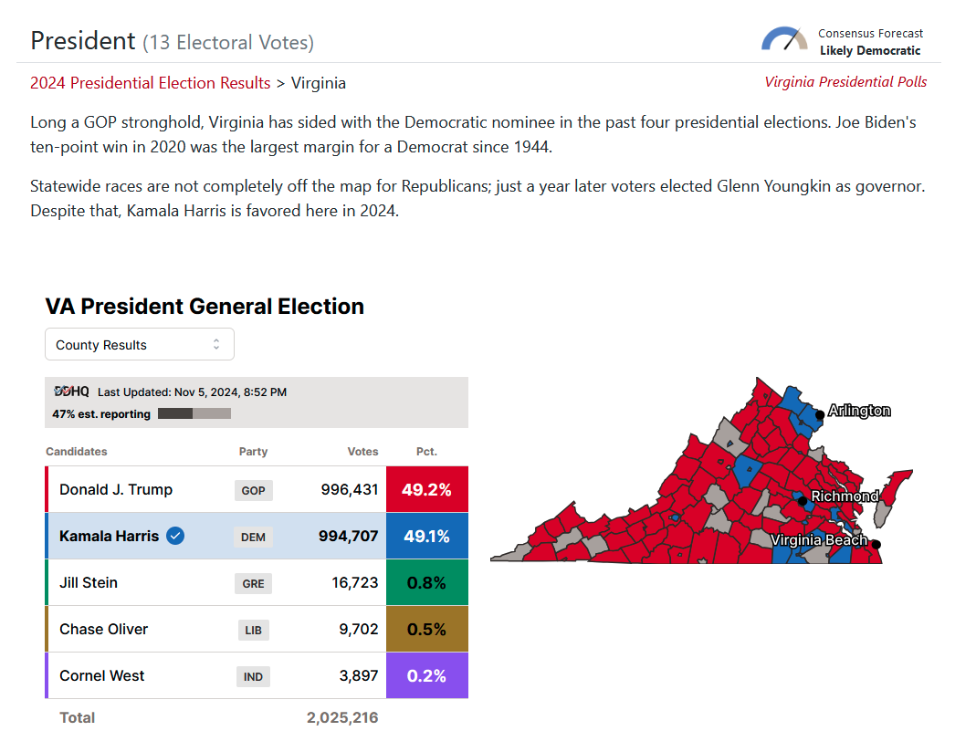Click the Consensus Forecast gauge icon

coord(783,38)
